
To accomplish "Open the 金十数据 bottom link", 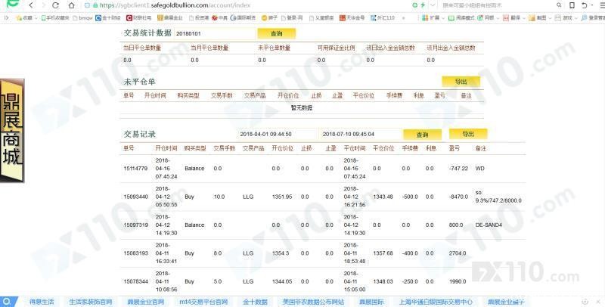I will click(x=255, y=302).
